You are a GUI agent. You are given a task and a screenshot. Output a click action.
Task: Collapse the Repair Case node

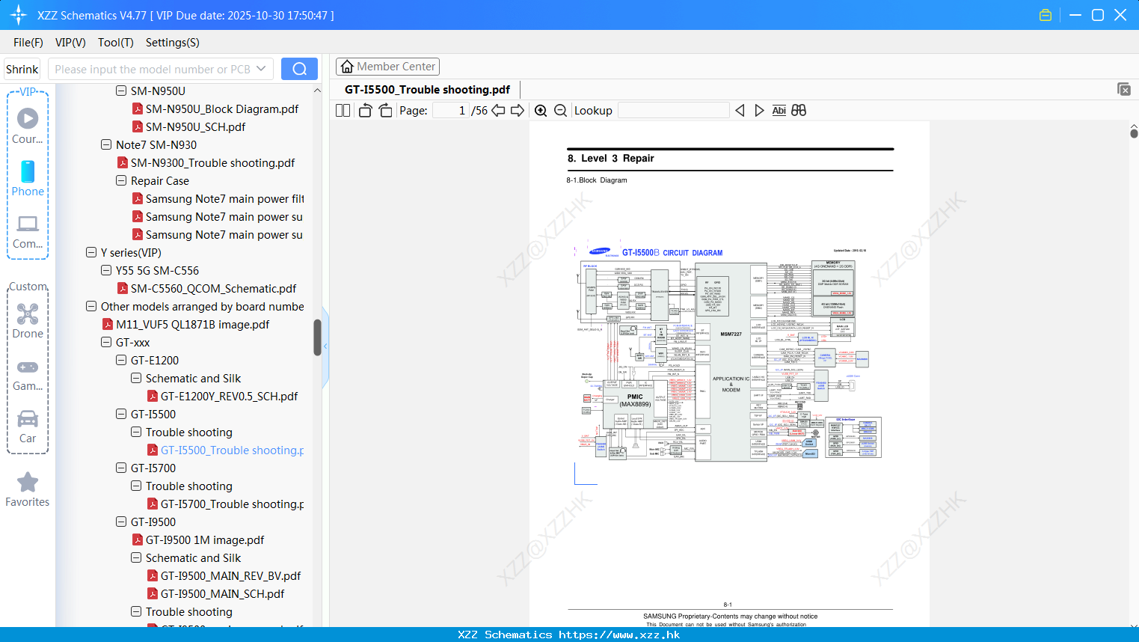[x=121, y=180]
